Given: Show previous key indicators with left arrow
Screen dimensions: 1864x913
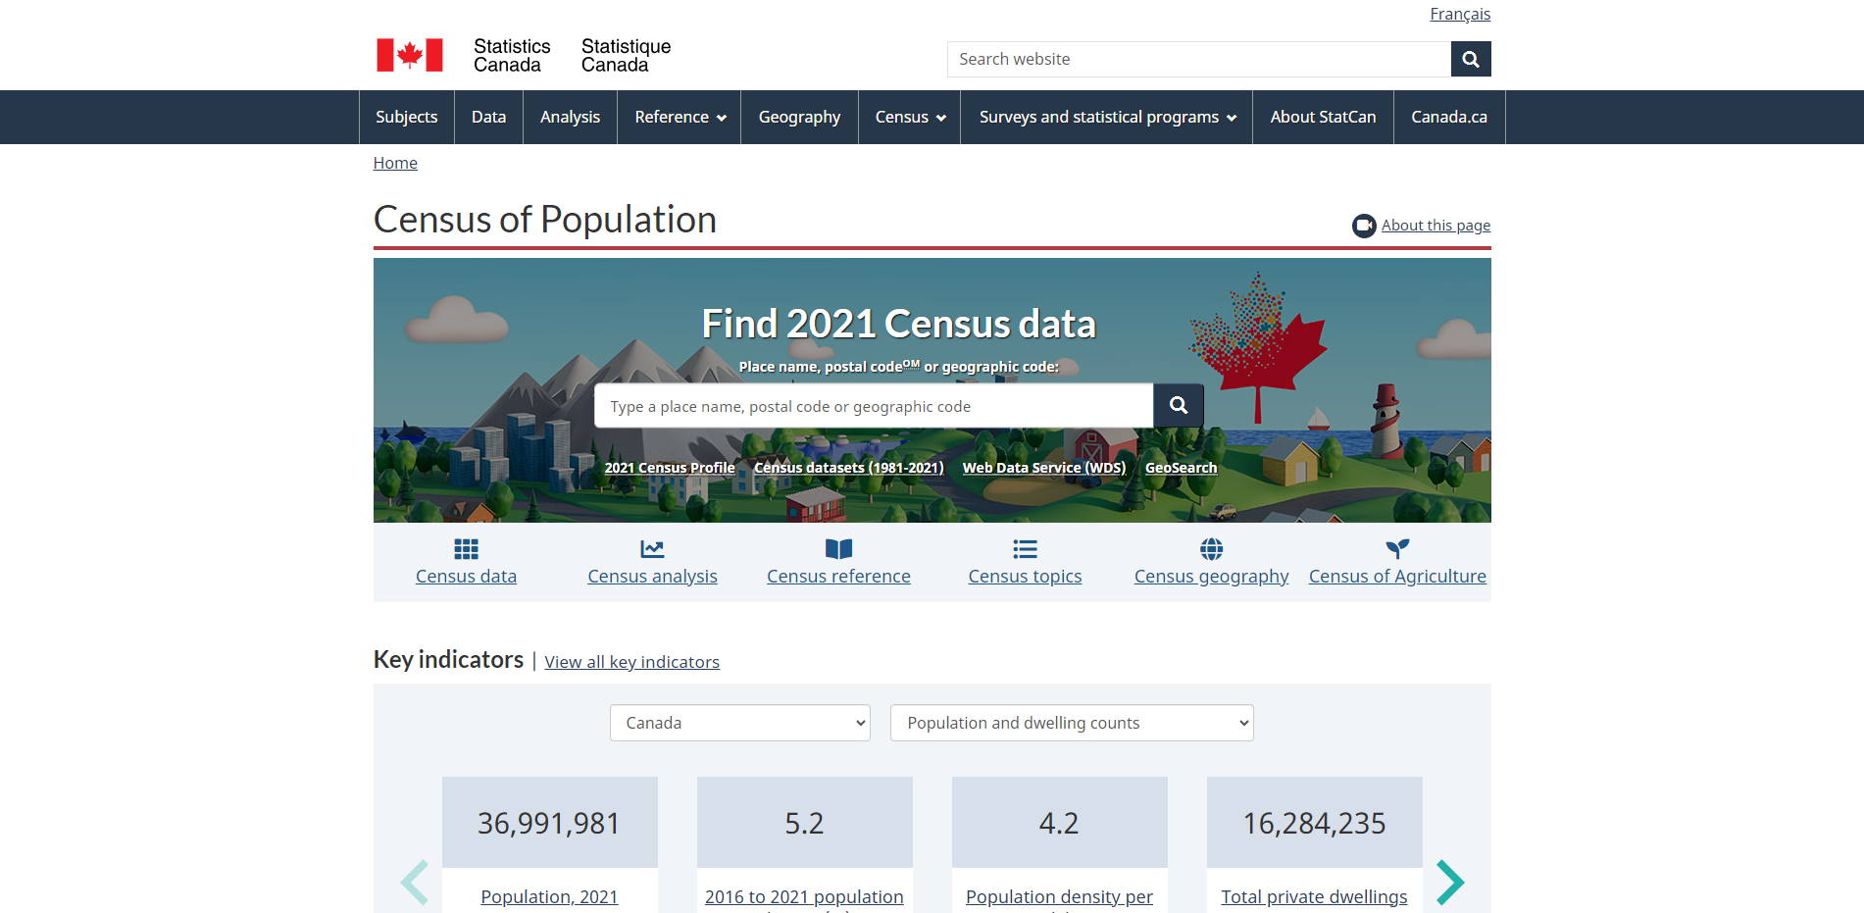Looking at the screenshot, I should (x=415, y=883).
